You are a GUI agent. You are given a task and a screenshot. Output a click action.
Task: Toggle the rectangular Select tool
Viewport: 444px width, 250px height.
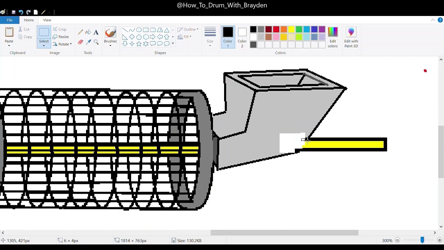pyautogui.click(x=44, y=32)
